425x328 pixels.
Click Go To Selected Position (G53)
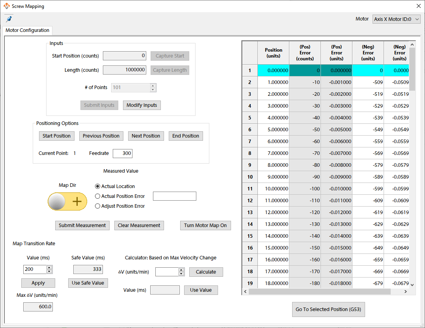coord(328,309)
